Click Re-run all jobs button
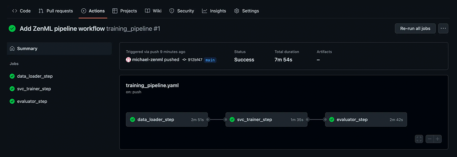The image size is (457, 157). click(x=415, y=28)
